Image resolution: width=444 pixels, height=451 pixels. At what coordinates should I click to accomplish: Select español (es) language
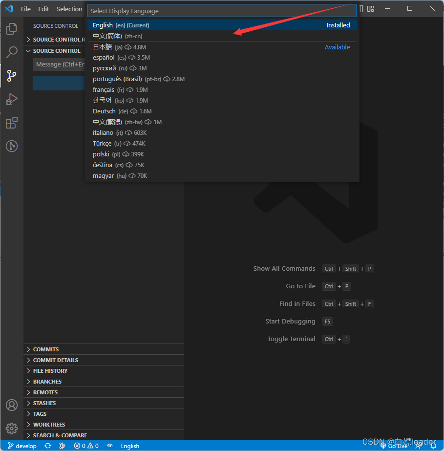click(x=222, y=58)
